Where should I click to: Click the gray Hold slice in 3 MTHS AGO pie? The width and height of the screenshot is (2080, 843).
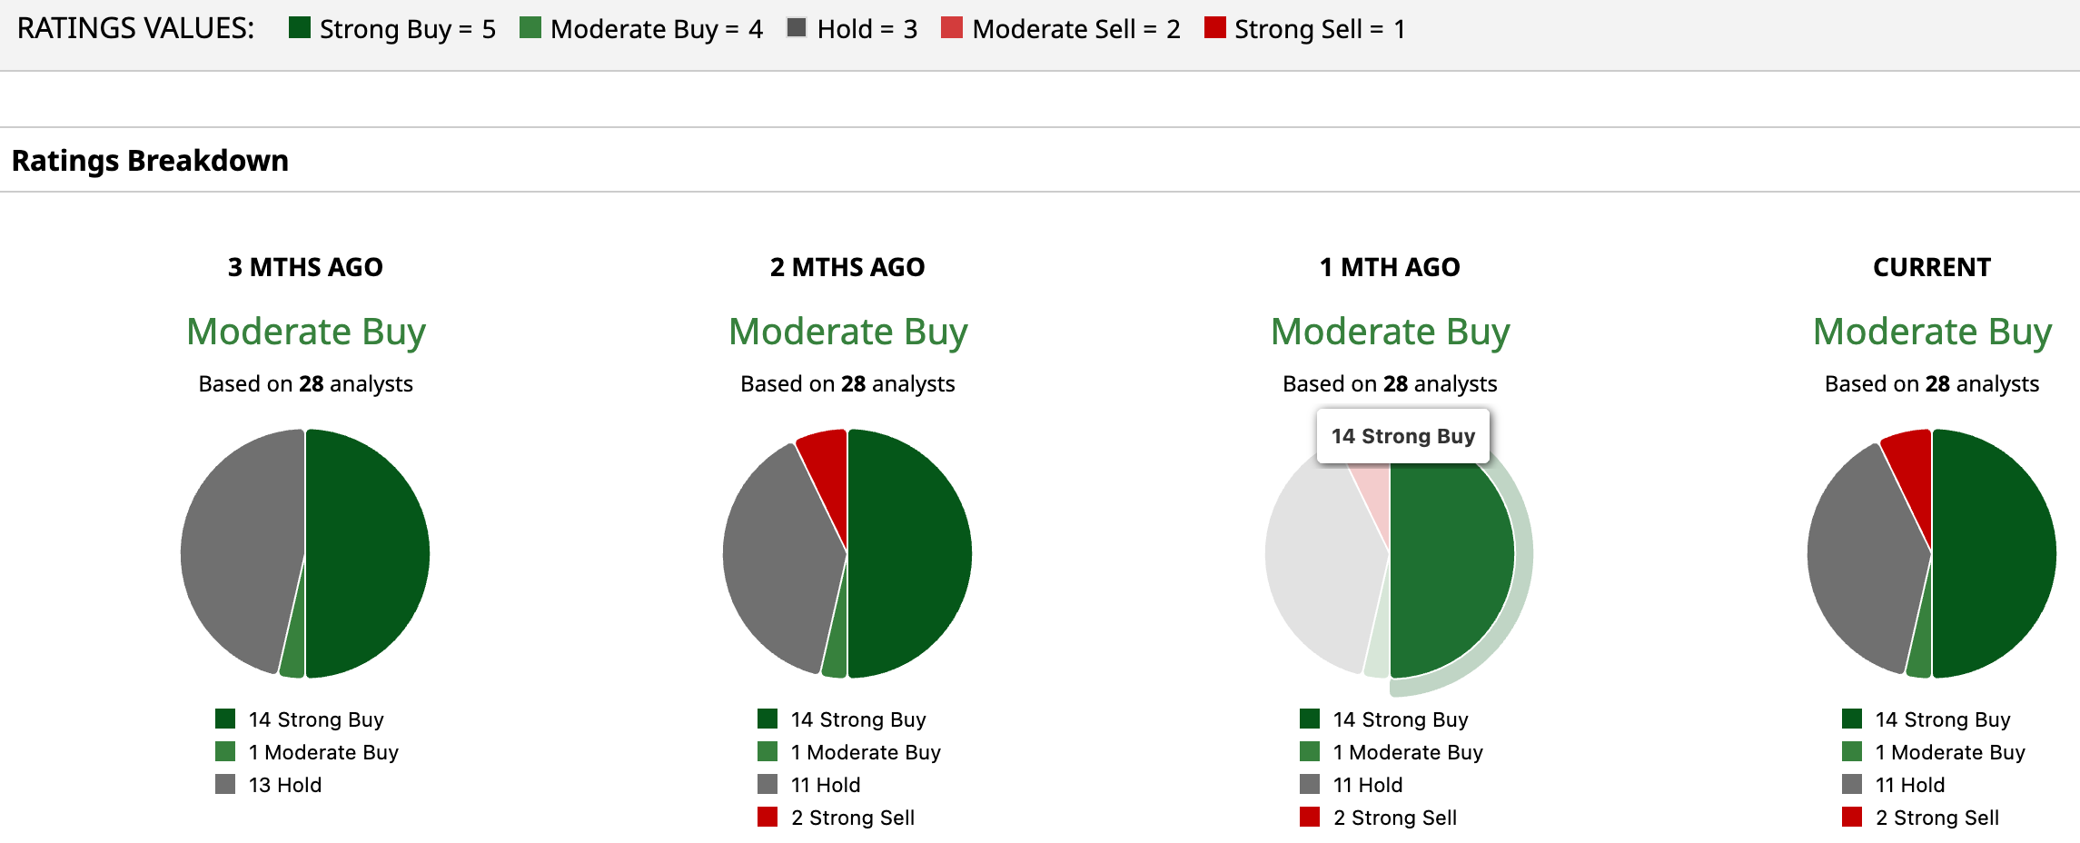[x=241, y=545]
